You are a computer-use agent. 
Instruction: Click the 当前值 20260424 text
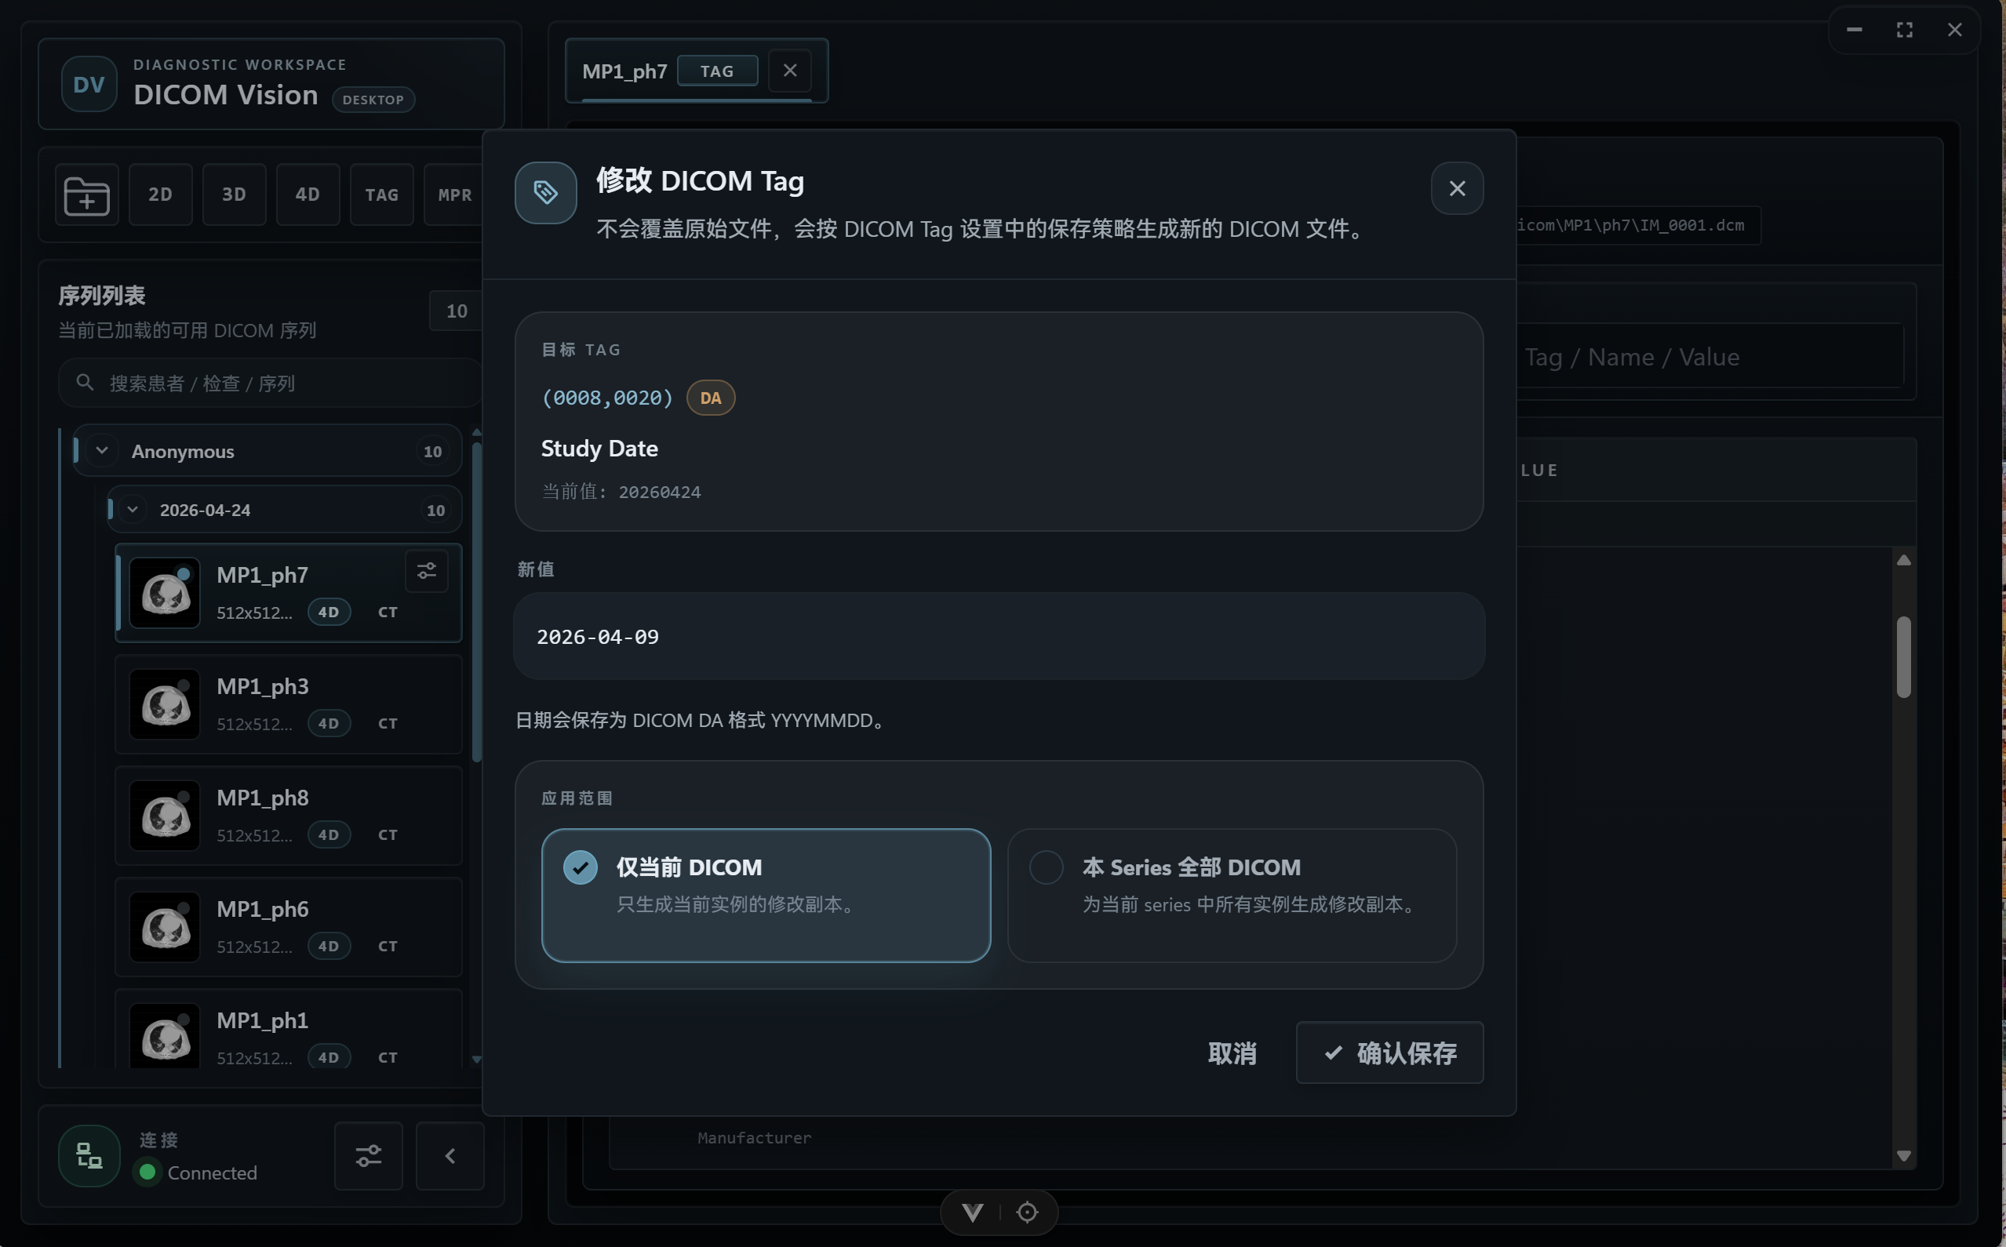pyautogui.click(x=621, y=492)
